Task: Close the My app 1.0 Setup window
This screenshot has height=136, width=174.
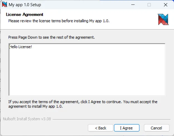Action: pos(165,5)
